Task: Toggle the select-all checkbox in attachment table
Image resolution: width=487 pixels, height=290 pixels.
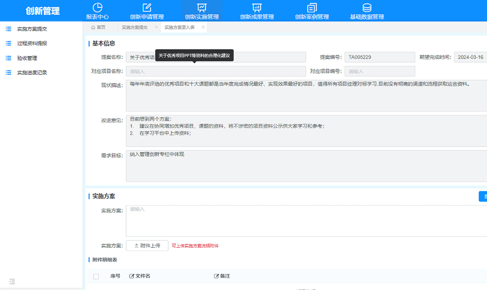Action: coord(96,276)
